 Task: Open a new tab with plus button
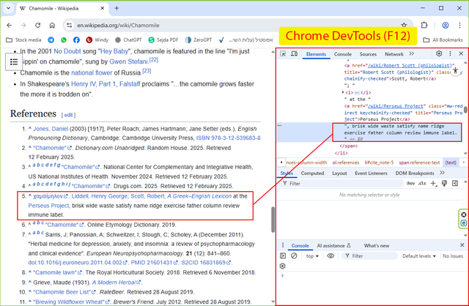[x=117, y=8]
